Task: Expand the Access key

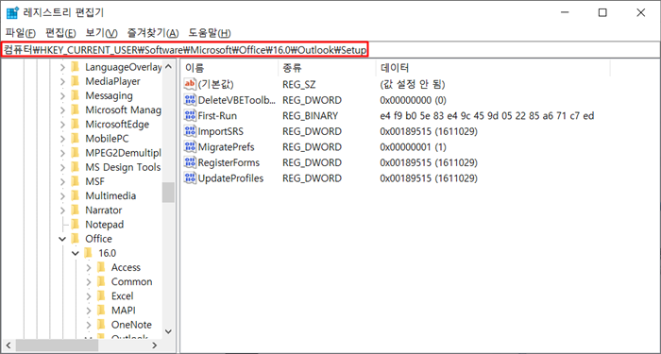Action: coord(89,267)
